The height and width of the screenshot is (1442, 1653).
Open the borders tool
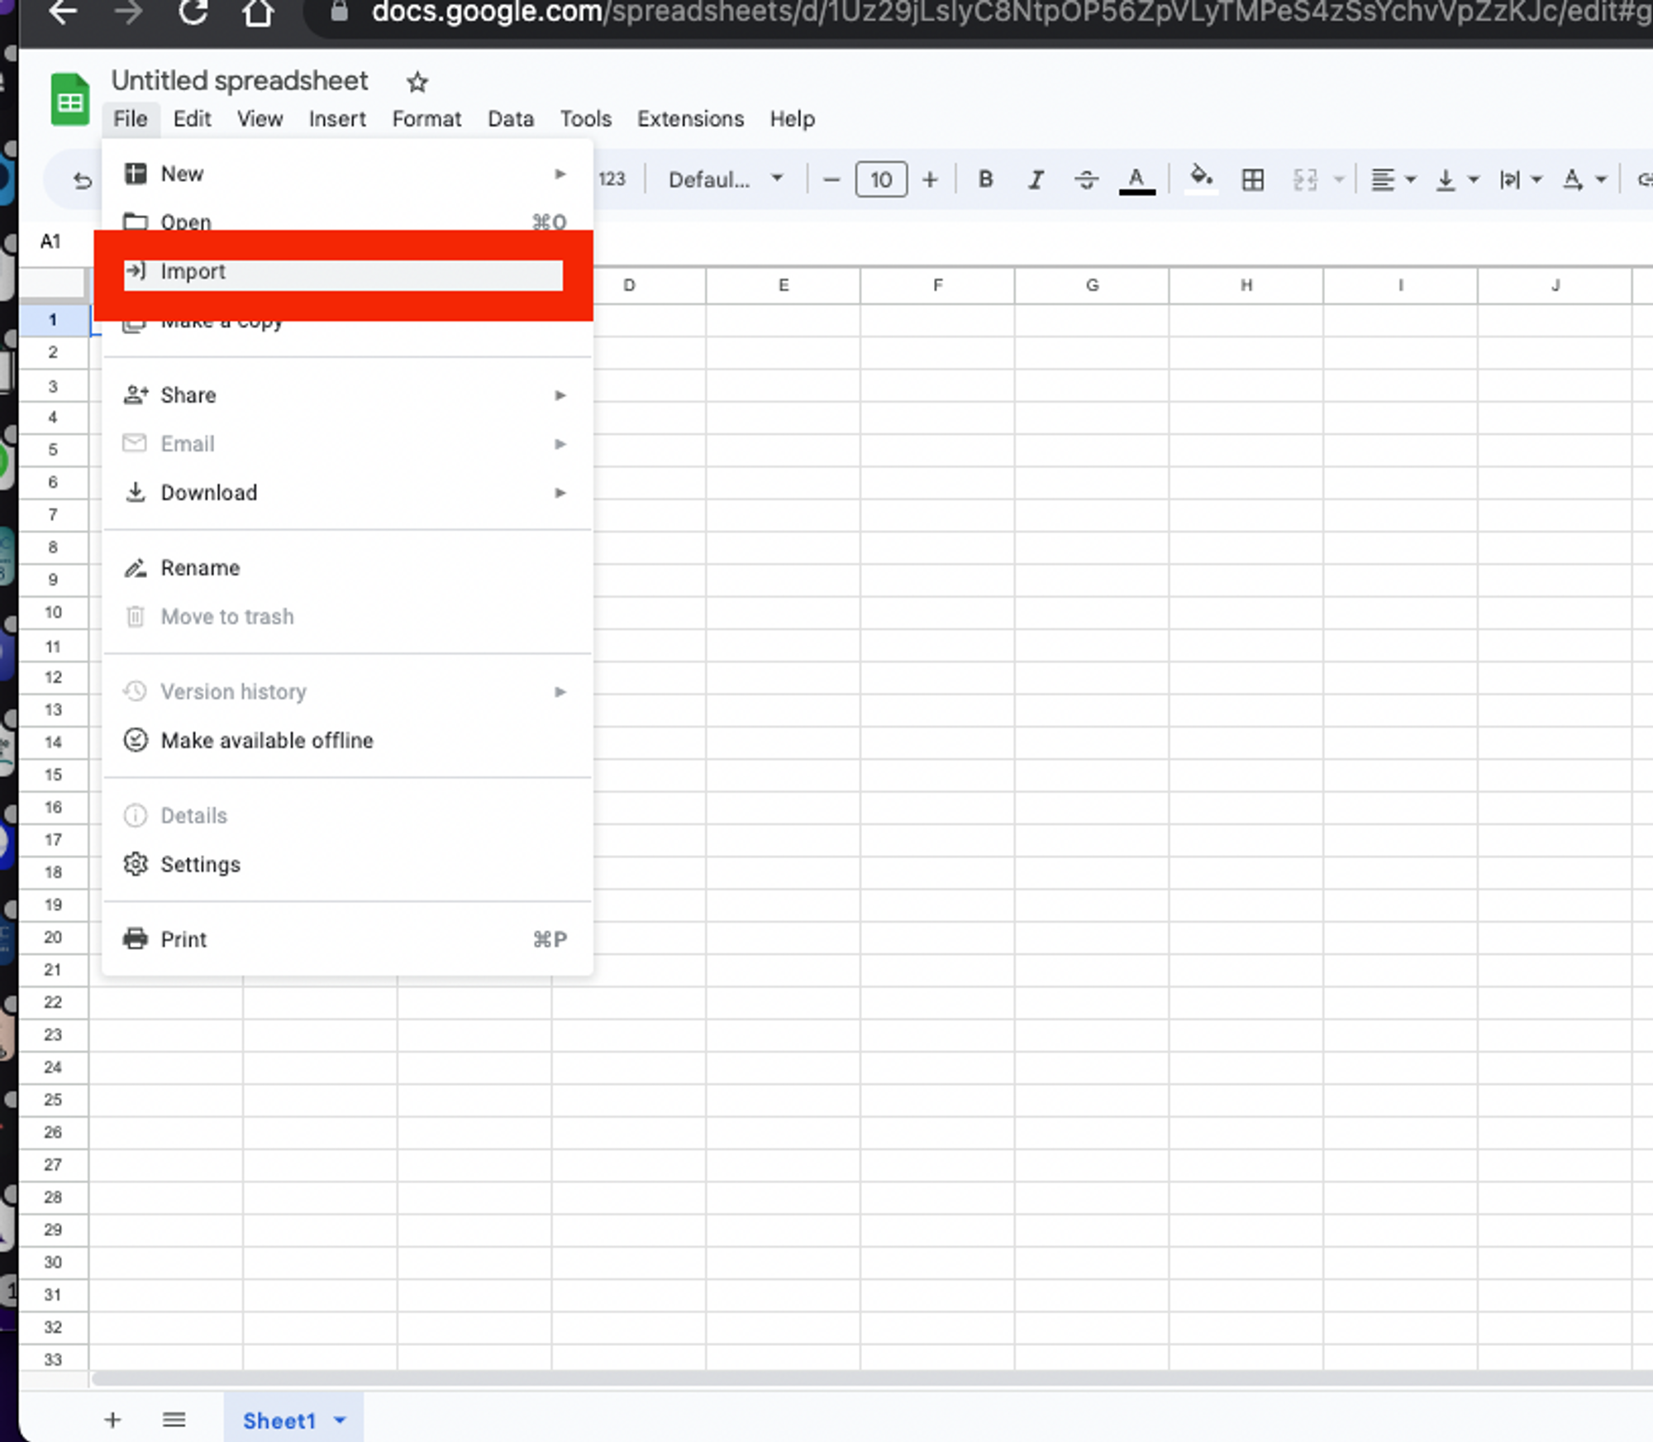1252,179
